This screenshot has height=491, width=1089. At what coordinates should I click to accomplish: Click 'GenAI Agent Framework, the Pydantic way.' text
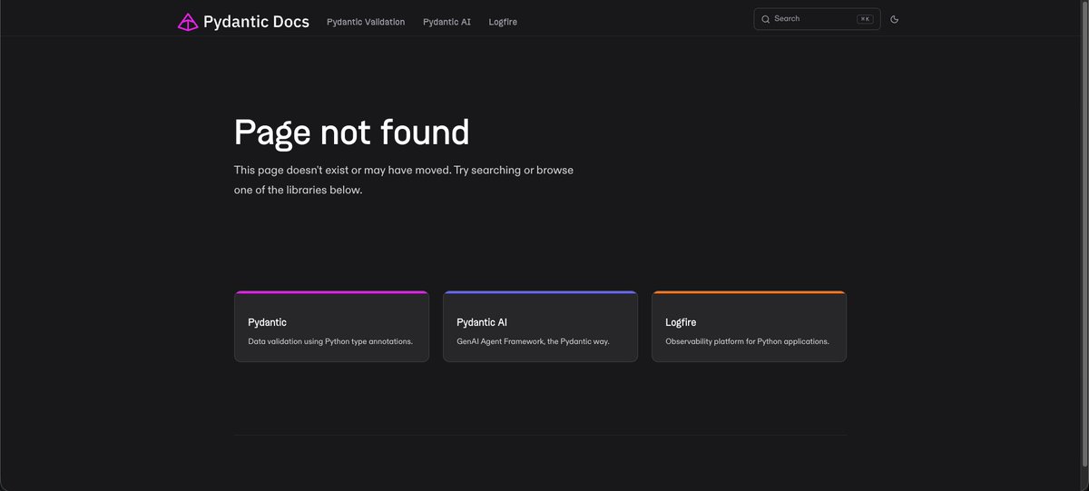[533, 341]
